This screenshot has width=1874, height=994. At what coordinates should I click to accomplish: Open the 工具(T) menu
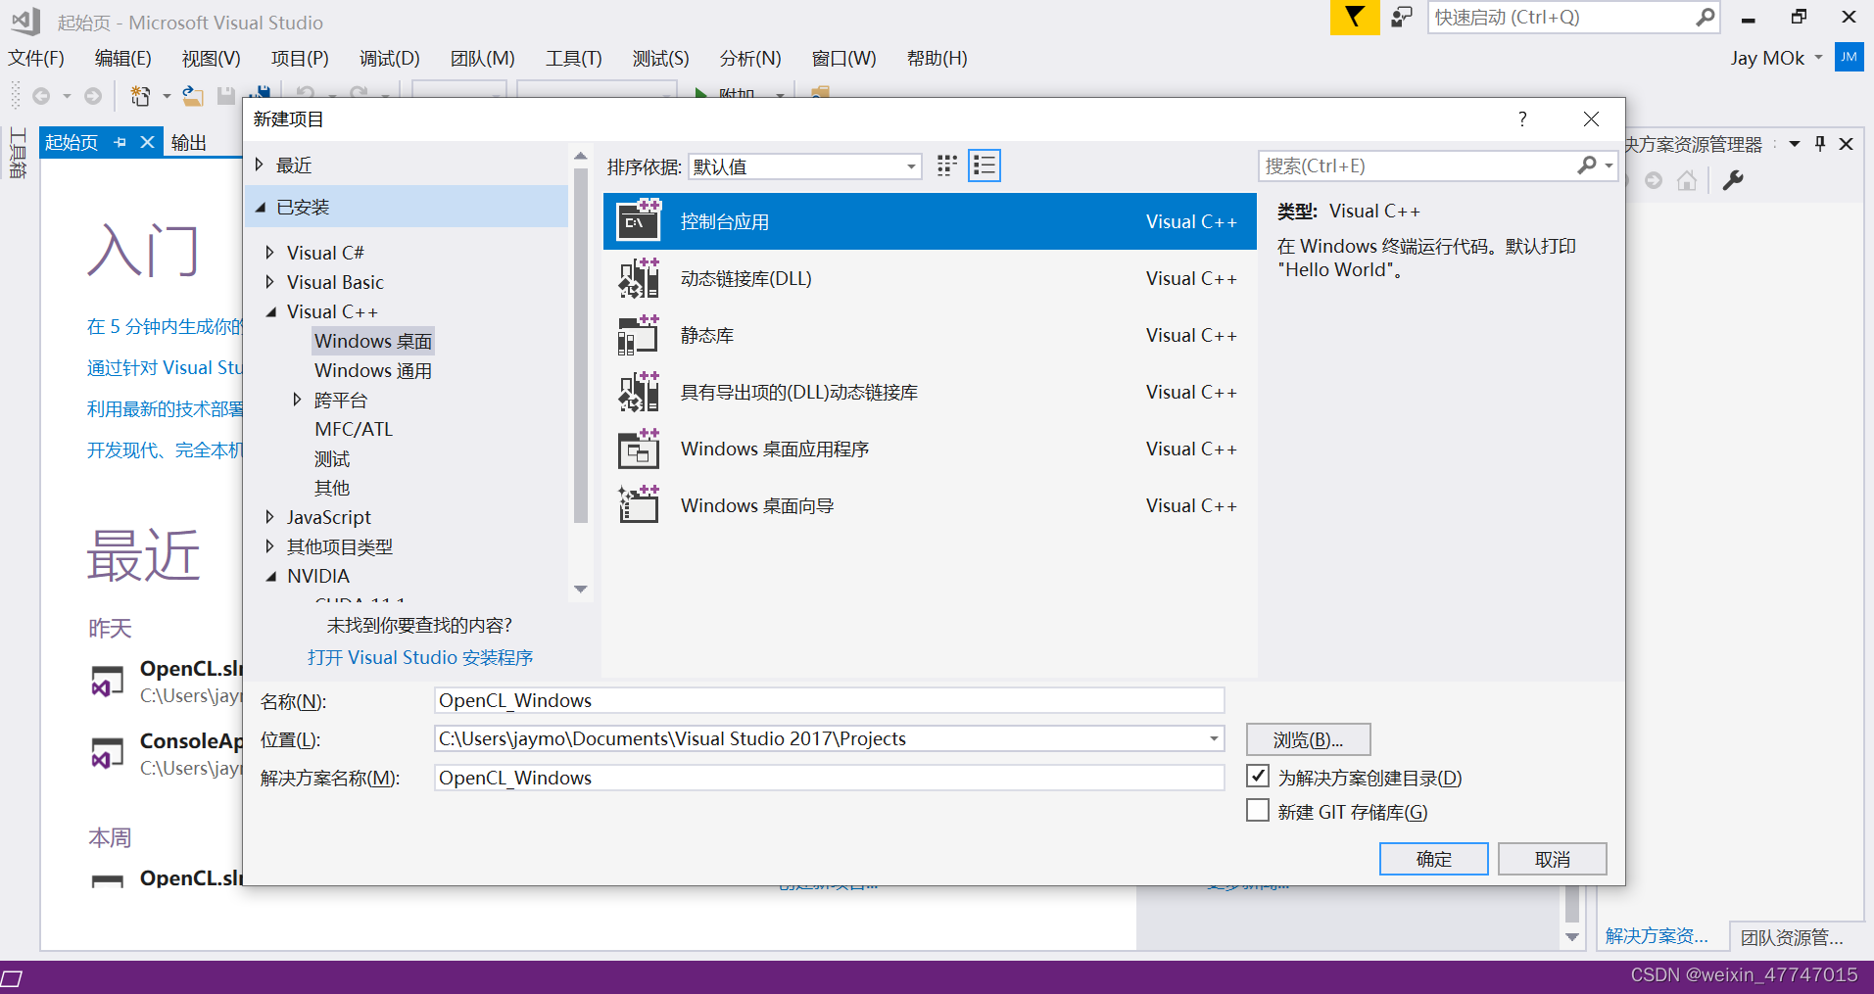(573, 58)
